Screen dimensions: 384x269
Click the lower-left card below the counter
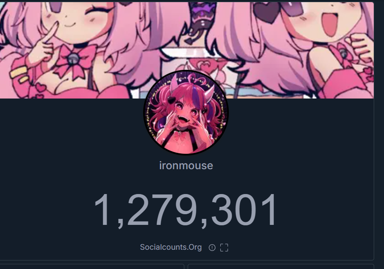pyautogui.click(x=92, y=266)
